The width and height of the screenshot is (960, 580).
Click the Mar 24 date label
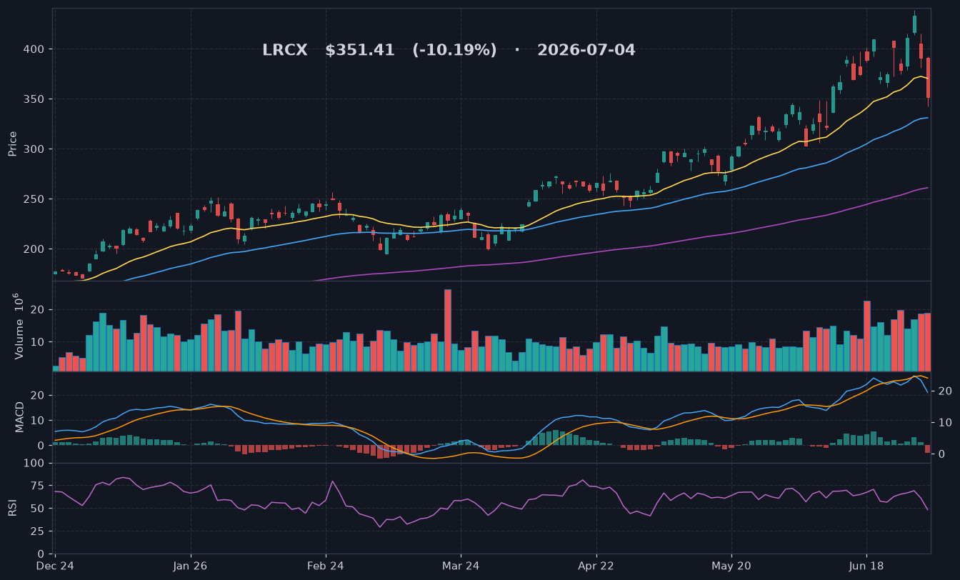(x=461, y=566)
